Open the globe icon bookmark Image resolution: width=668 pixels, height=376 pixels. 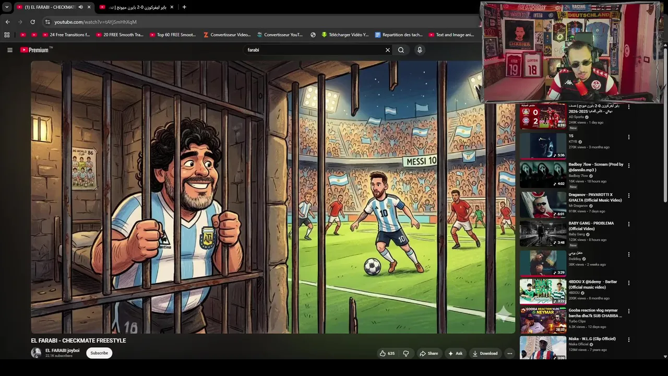313,35
